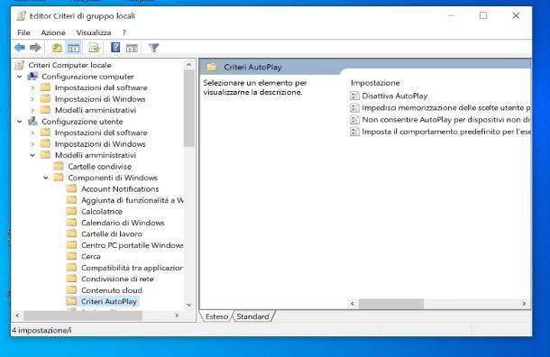Click the tree pane horizontal scroll left arrow
The image size is (550, 357).
pyautogui.click(x=17, y=316)
